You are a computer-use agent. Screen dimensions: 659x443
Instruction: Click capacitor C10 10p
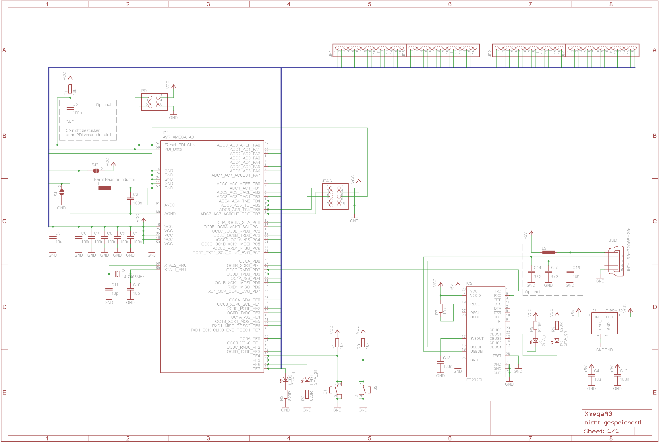(130, 289)
